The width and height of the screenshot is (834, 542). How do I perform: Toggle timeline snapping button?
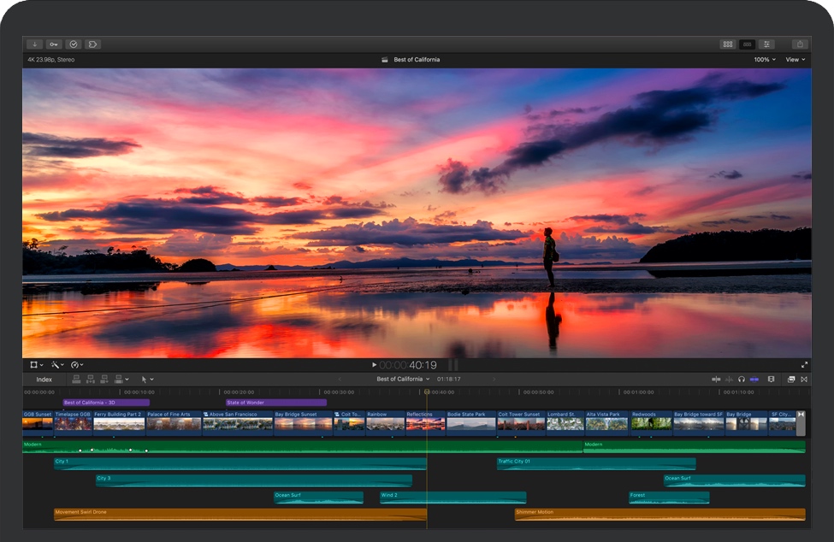754,379
